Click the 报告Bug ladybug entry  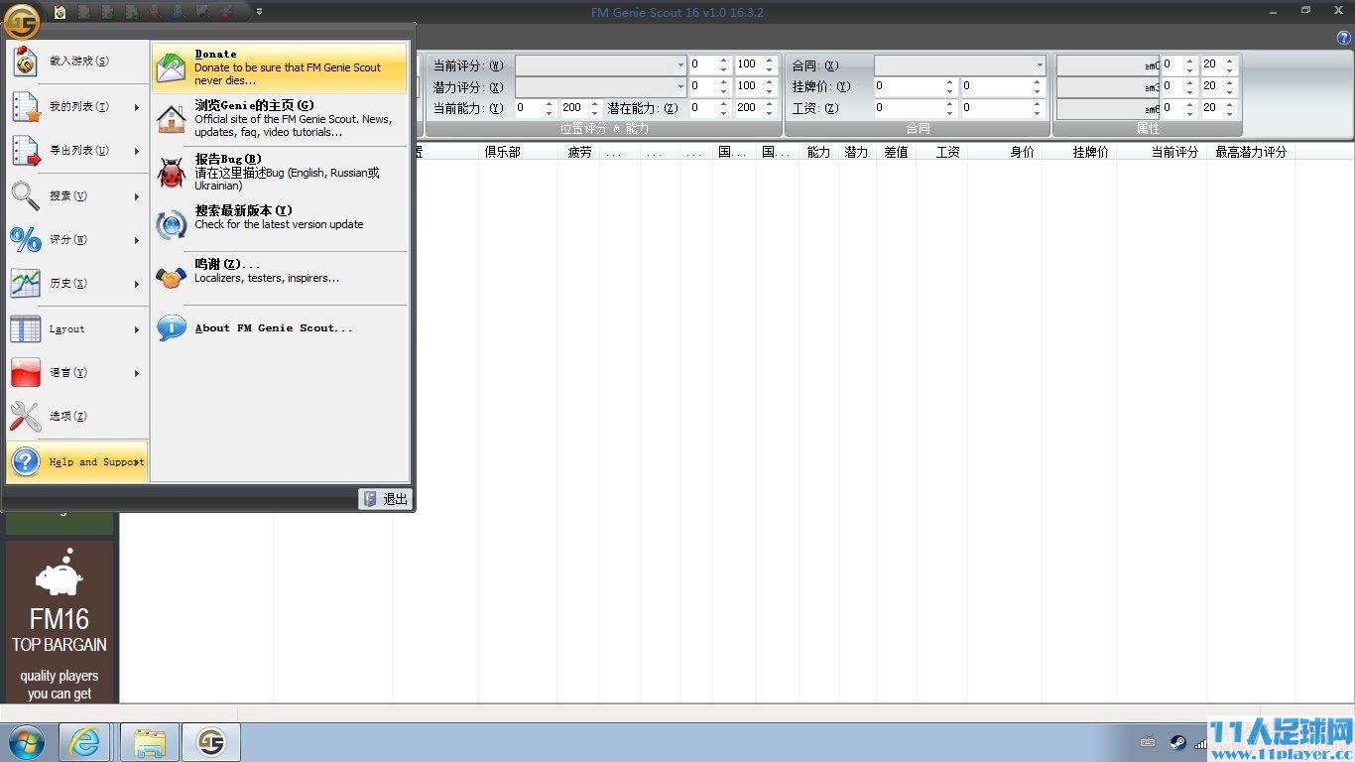(x=280, y=172)
